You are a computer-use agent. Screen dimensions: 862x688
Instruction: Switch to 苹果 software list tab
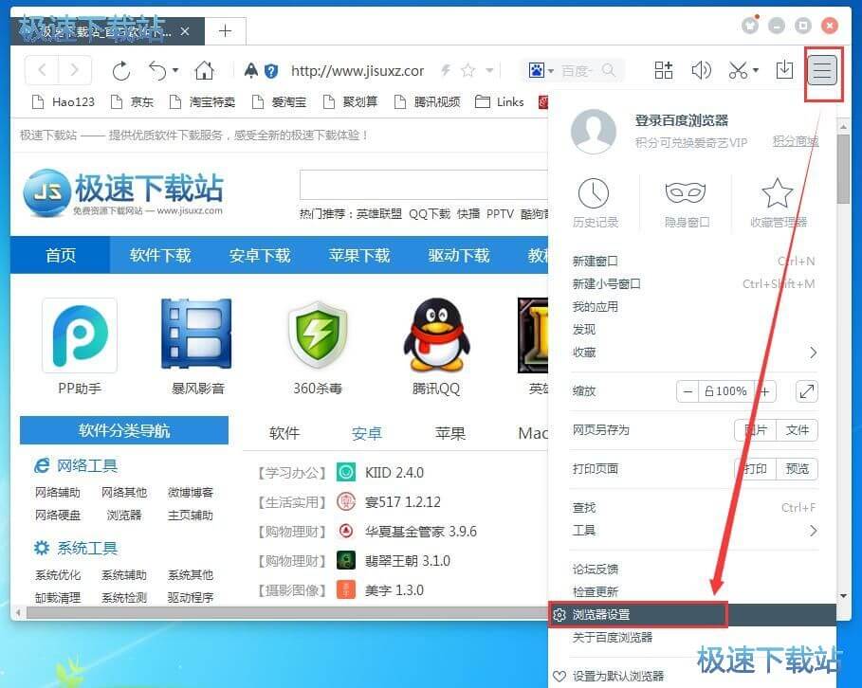449,433
